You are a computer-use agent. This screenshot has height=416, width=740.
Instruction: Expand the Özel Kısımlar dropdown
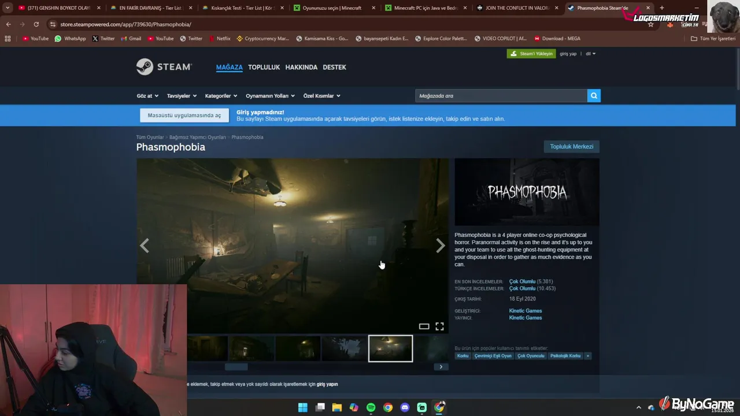[x=322, y=96]
